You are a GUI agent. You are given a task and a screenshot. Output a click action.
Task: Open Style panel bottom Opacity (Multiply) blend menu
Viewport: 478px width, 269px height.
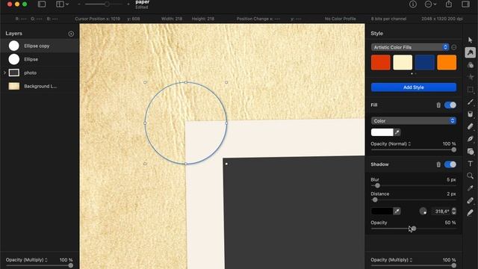[391, 260]
